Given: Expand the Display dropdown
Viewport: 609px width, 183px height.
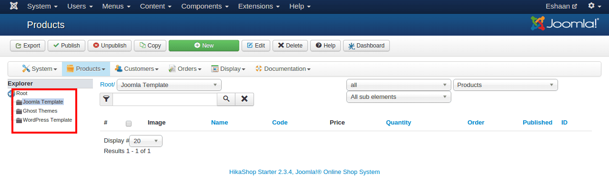Looking at the screenshot, I should tap(228, 69).
